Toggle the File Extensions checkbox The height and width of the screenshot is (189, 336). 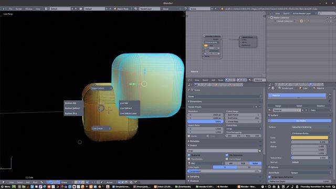[x=227, y=155]
